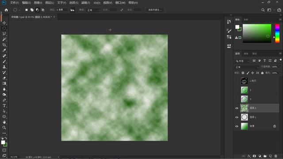Open the 文件(F) menu
This screenshot has width=283, height=159.
(15, 3)
